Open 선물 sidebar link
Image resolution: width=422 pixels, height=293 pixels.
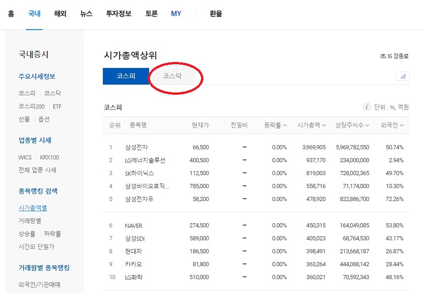tap(24, 119)
